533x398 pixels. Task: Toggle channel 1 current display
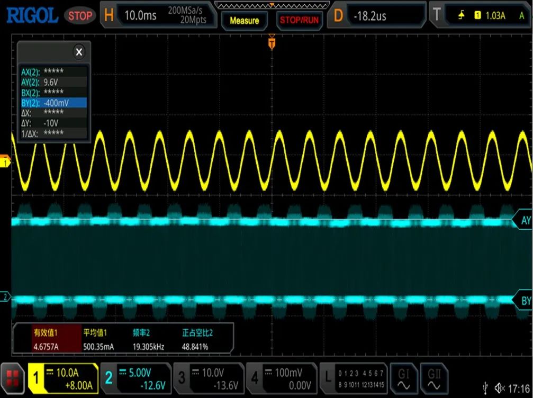[64, 378]
